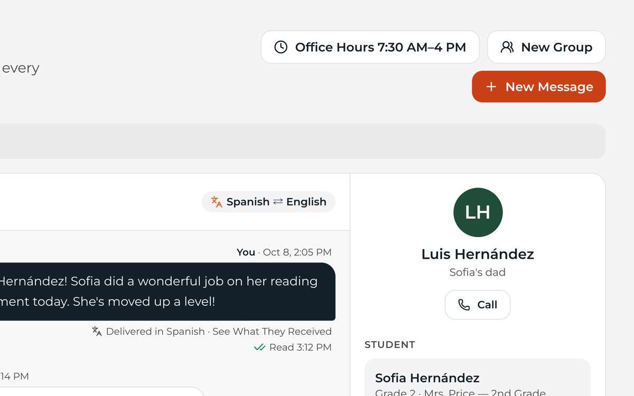Click the swap arrows between Spanish and English
The image size is (634, 396).
278,202
